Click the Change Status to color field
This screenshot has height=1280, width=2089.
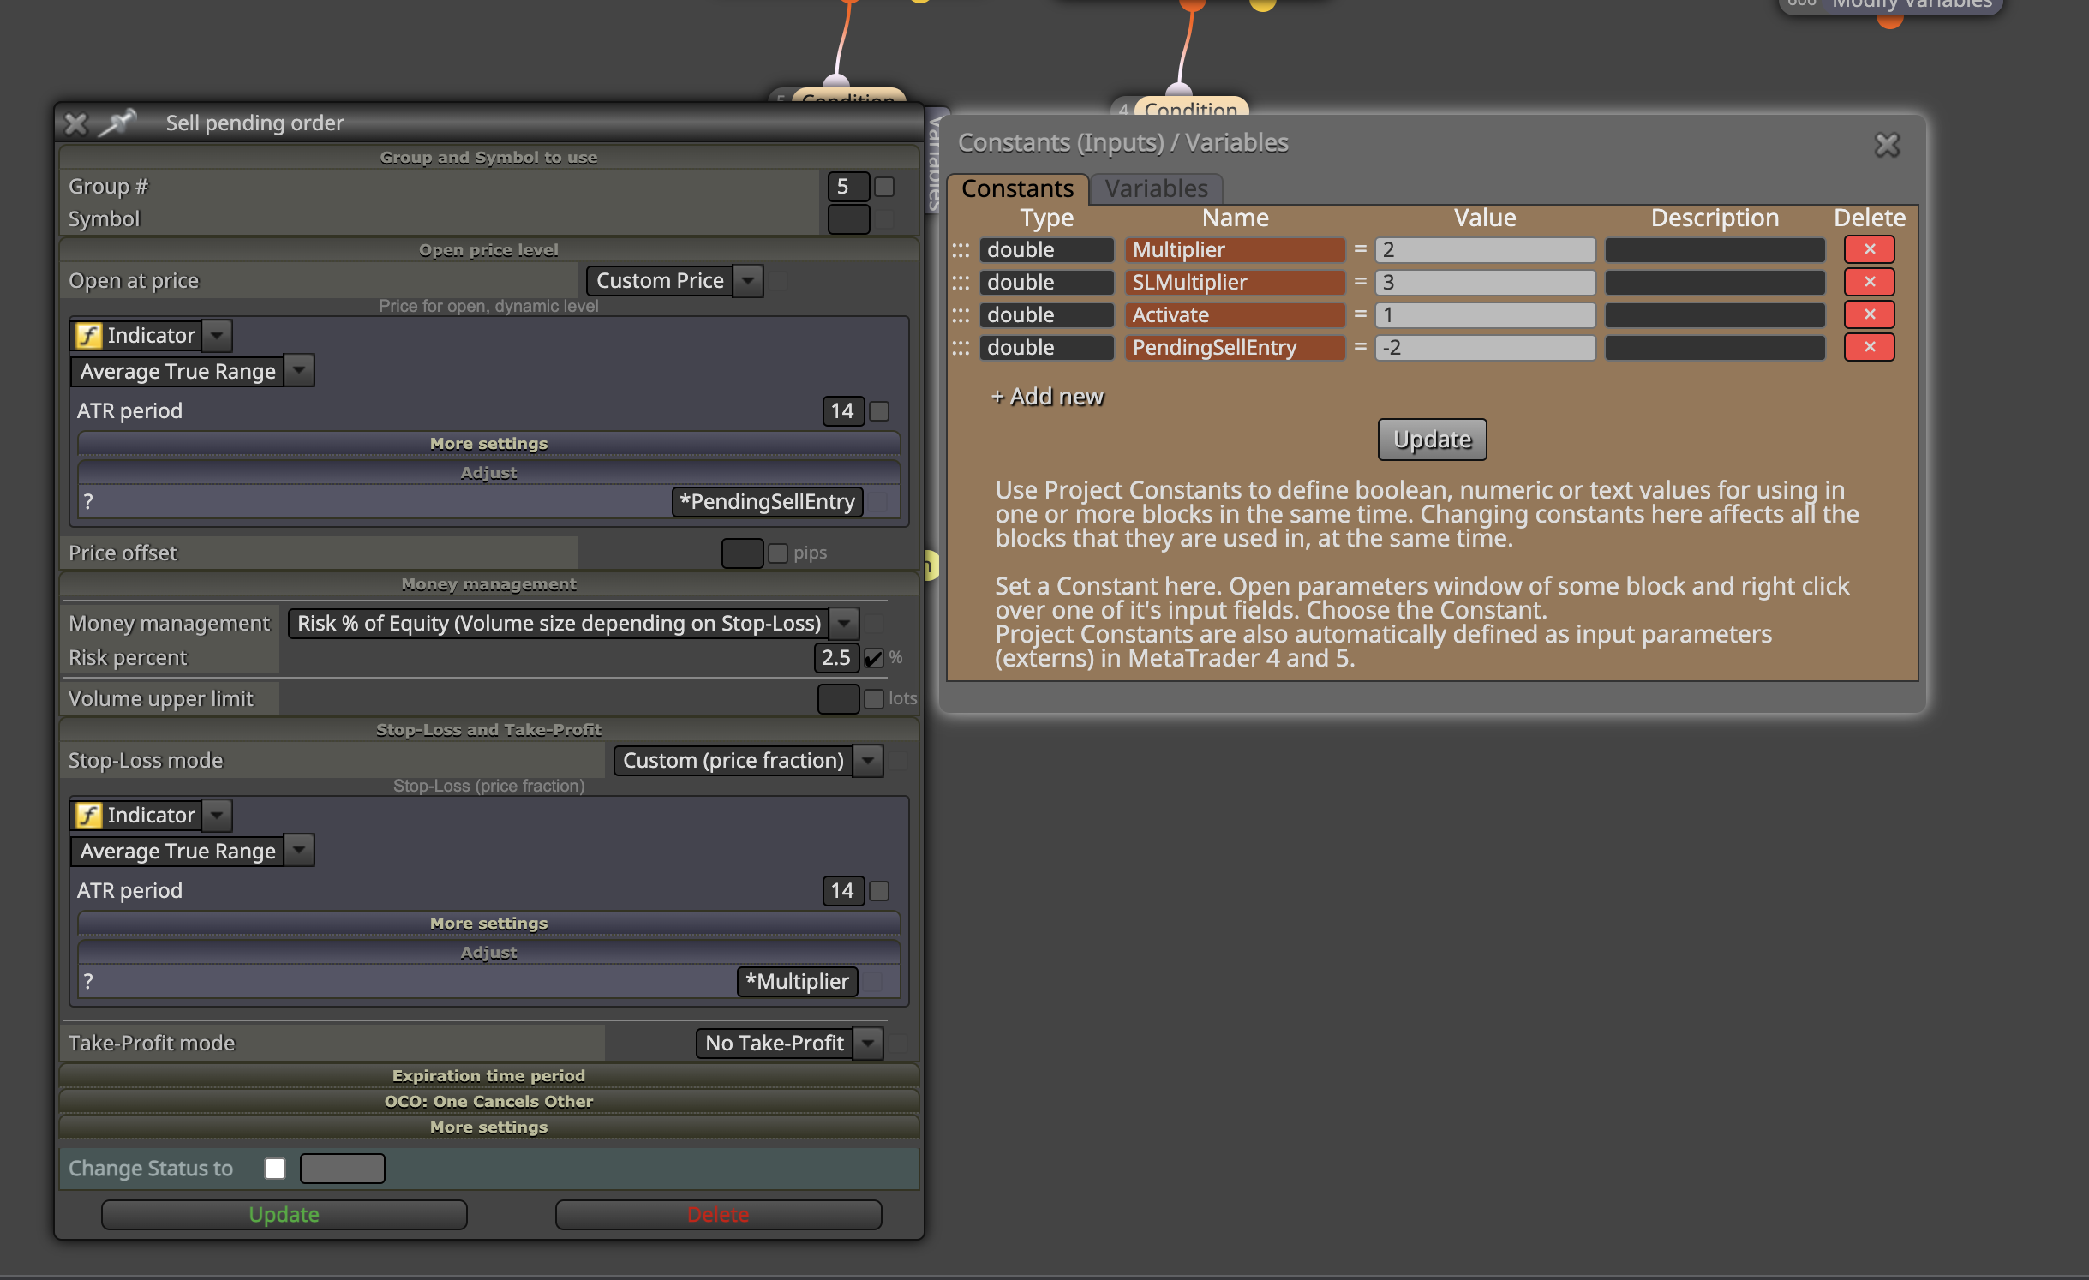(343, 1169)
